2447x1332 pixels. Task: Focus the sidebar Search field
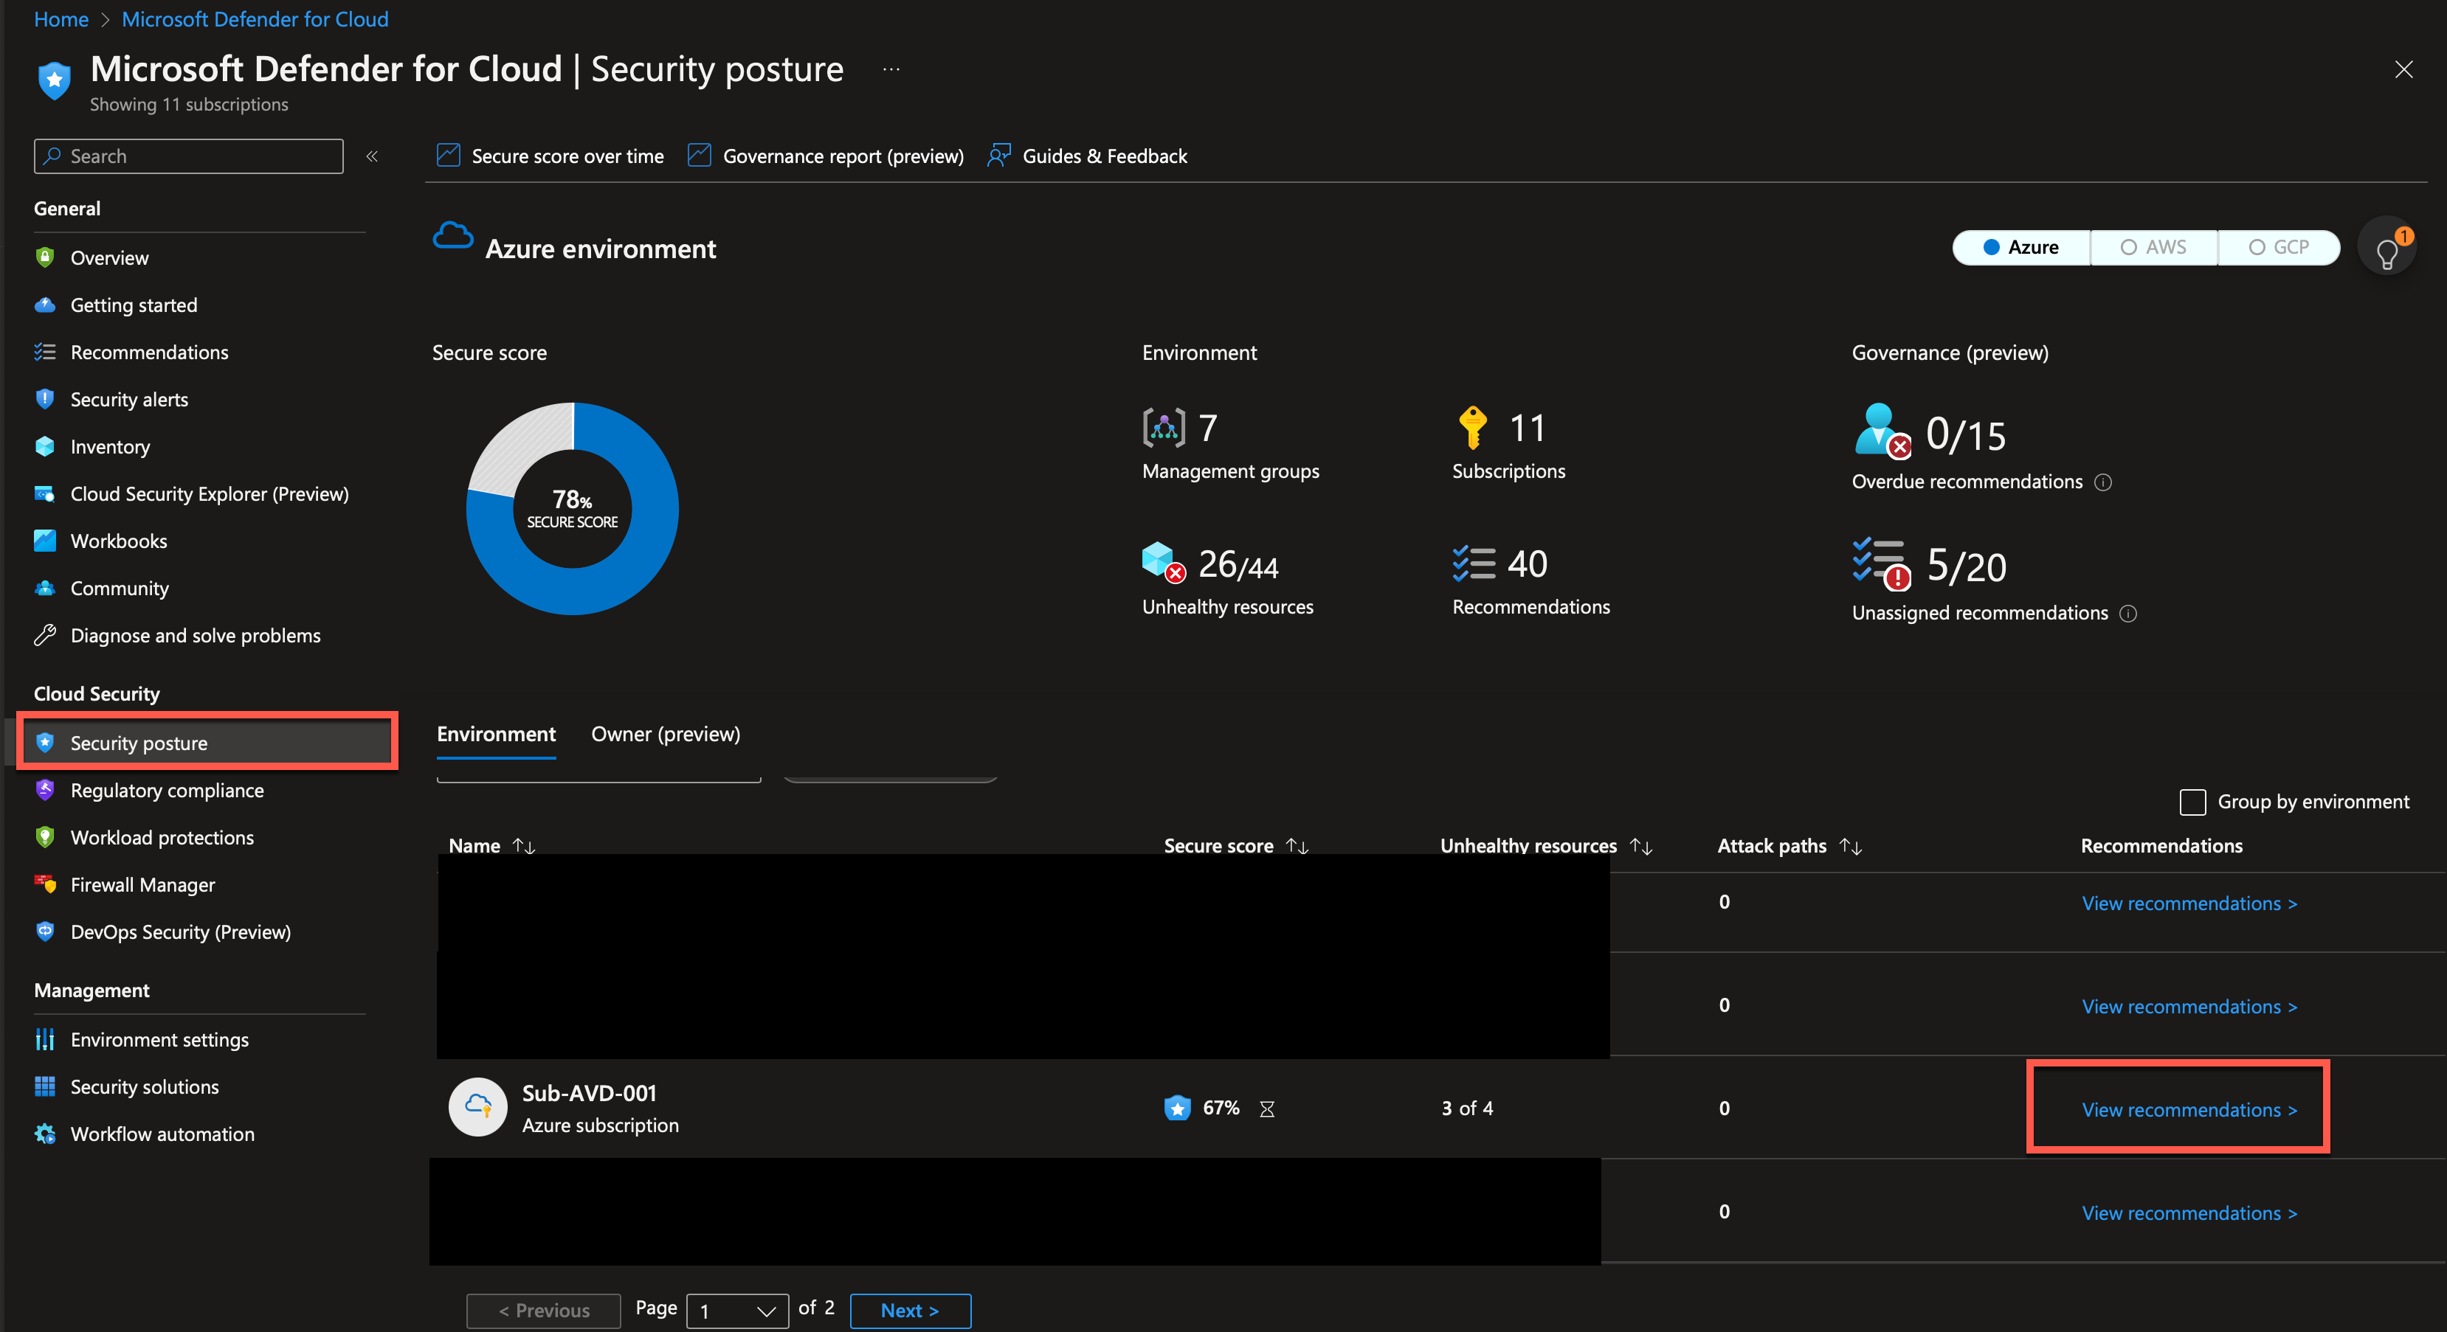point(188,156)
